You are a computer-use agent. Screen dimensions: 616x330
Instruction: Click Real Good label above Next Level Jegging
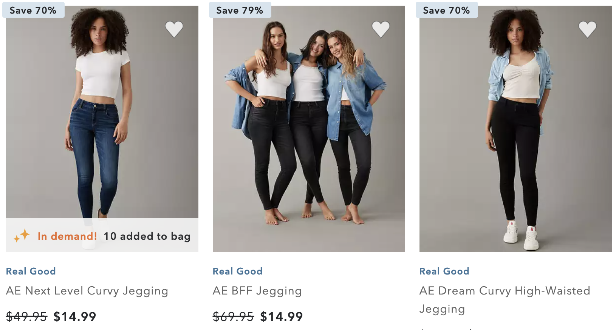click(x=31, y=271)
